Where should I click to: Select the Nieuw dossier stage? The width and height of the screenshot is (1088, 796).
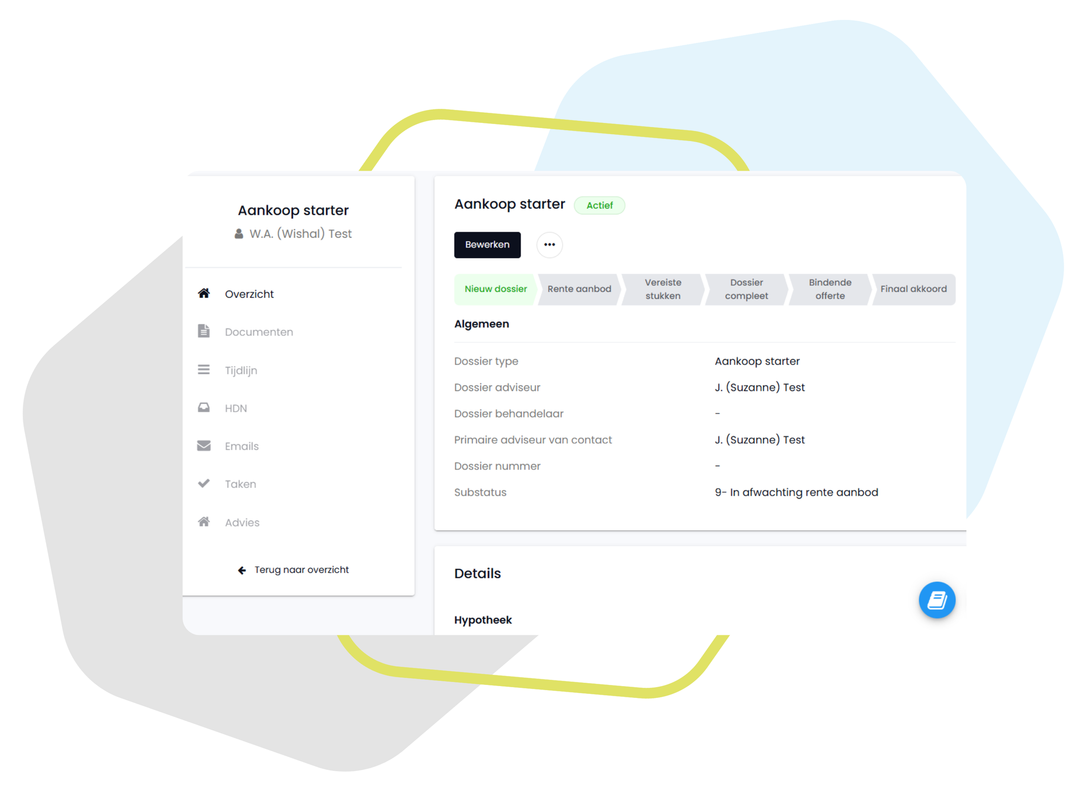(495, 289)
